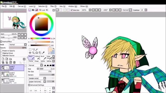166x93 pixels.
Task: Select the Lasso tool
Action: [33, 49]
